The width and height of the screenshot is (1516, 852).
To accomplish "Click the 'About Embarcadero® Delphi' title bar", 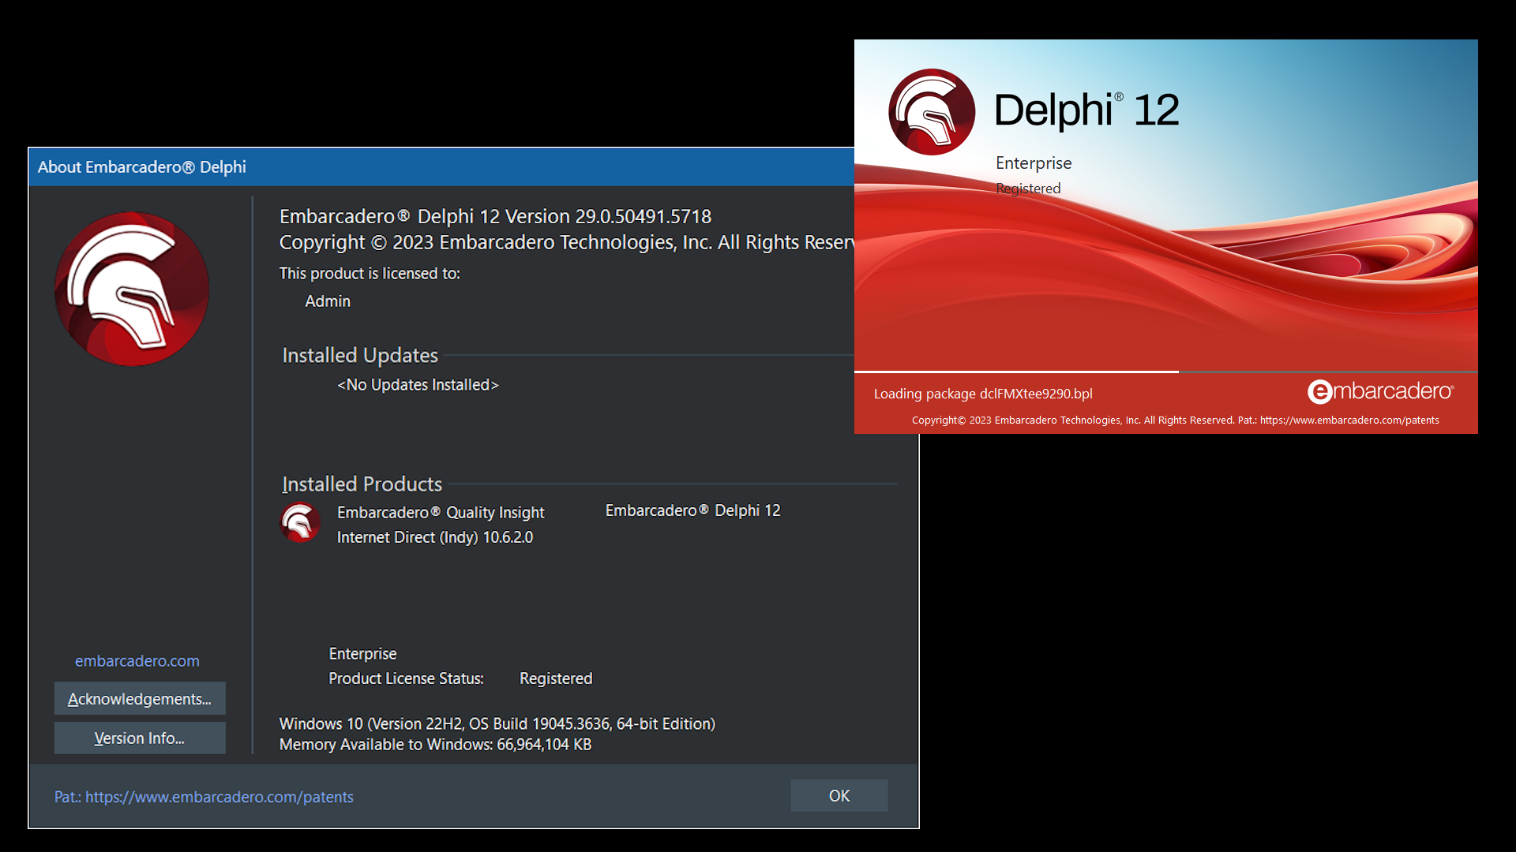I will [x=441, y=166].
